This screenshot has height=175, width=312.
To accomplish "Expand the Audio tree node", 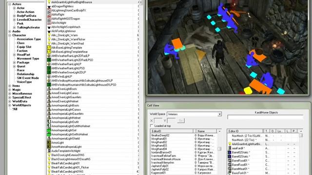I will click(10, 31).
